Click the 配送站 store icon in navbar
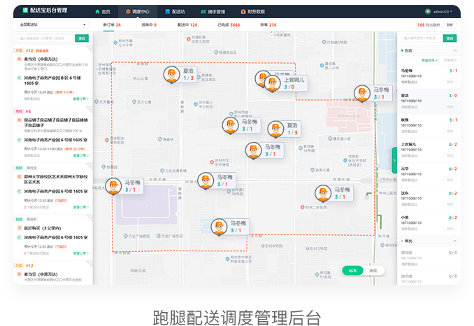 [x=168, y=12]
